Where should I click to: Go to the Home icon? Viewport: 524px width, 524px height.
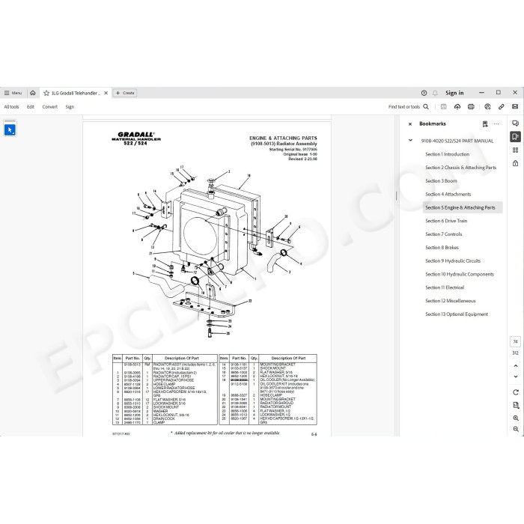33,93
